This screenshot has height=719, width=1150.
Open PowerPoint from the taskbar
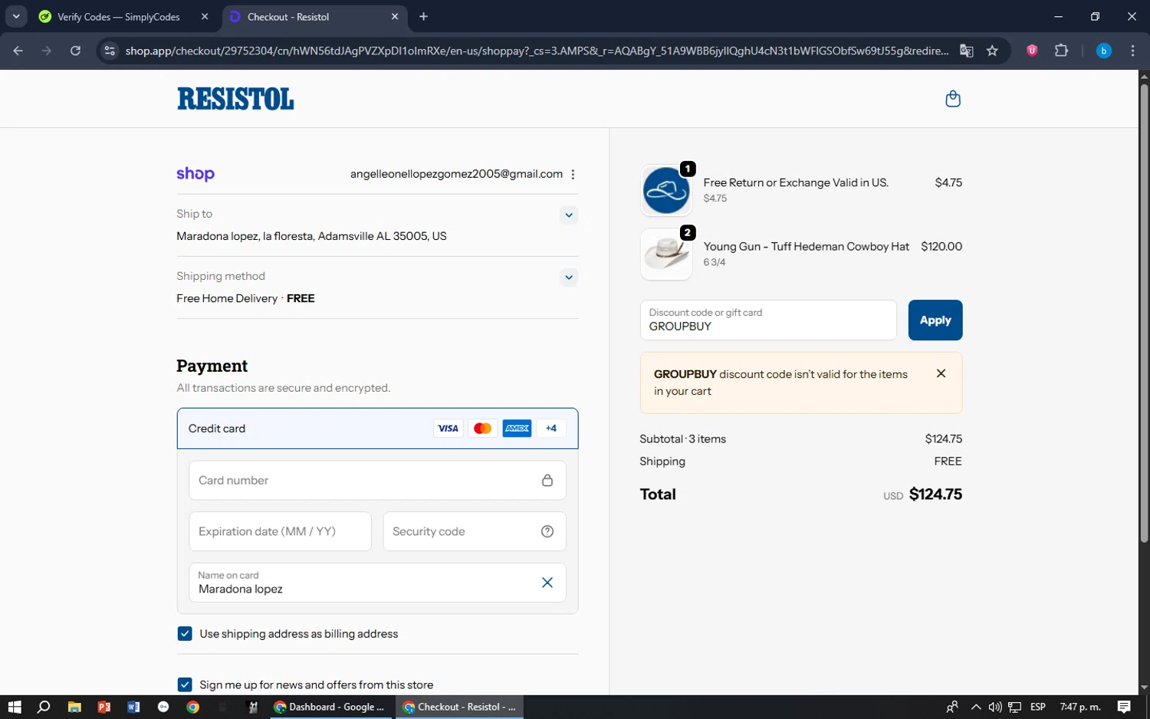tap(104, 707)
